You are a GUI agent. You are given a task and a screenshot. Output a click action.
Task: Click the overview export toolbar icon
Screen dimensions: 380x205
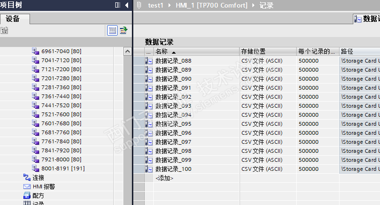(x=123, y=30)
